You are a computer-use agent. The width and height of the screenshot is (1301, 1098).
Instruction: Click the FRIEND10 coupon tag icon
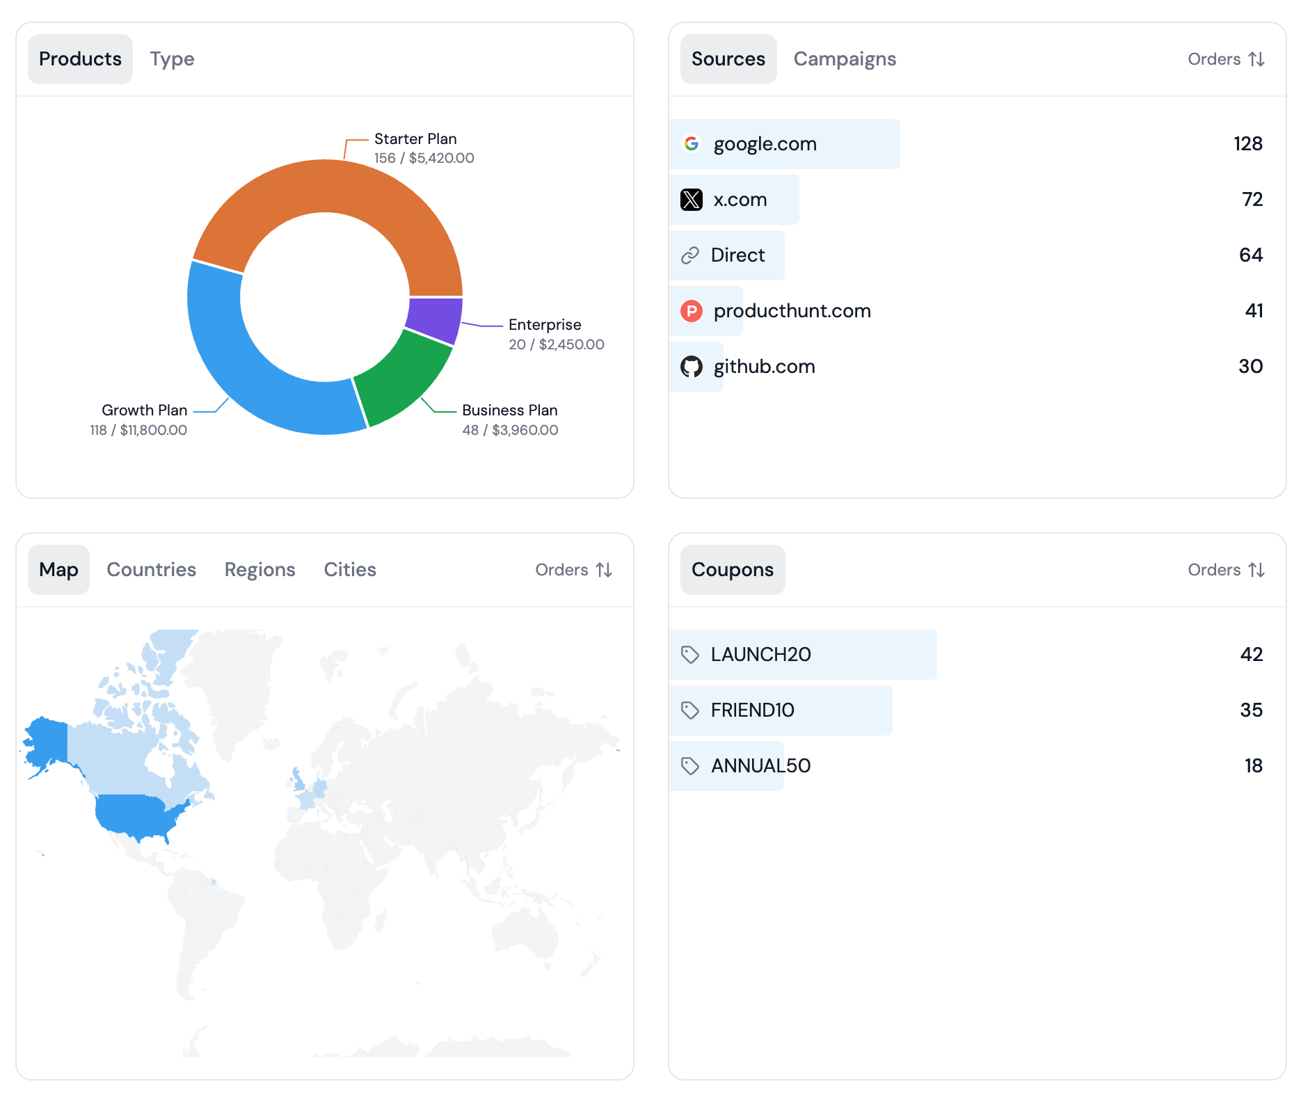pos(689,710)
